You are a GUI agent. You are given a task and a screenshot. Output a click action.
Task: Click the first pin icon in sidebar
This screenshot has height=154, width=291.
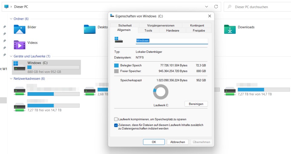[x=4, y=27]
